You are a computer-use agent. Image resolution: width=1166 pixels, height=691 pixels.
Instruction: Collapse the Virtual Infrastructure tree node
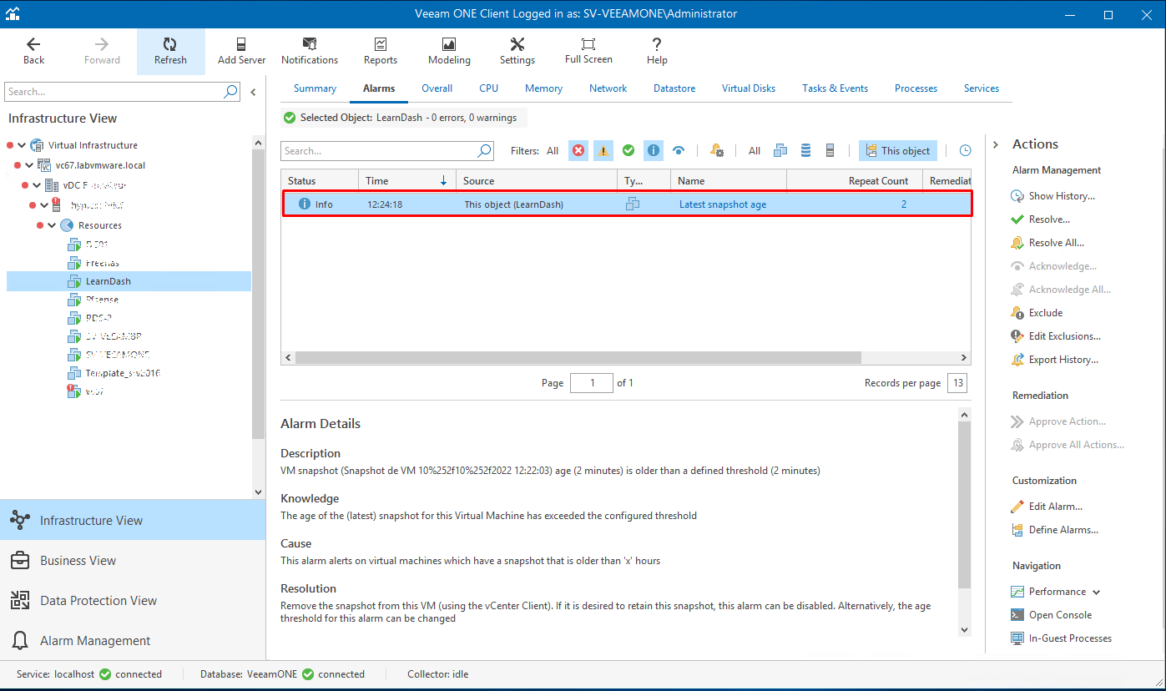point(21,145)
